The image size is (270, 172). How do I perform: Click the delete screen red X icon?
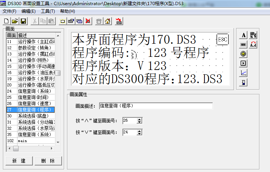tap(88, 21)
